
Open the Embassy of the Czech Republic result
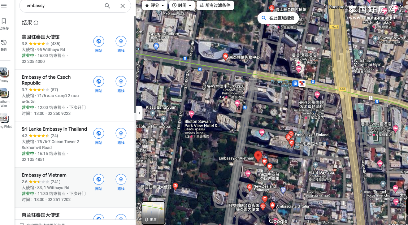click(46, 80)
